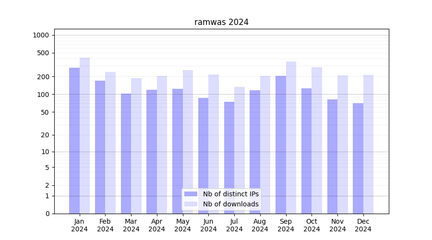
Task: Click the chart title 'ramwas 2024'
Action: (221, 22)
